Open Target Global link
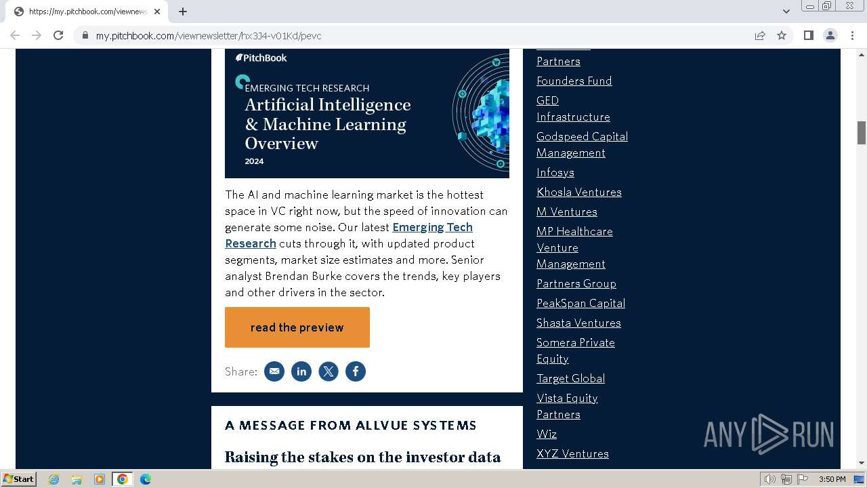Image resolution: width=867 pixels, height=488 pixels. pyautogui.click(x=571, y=378)
